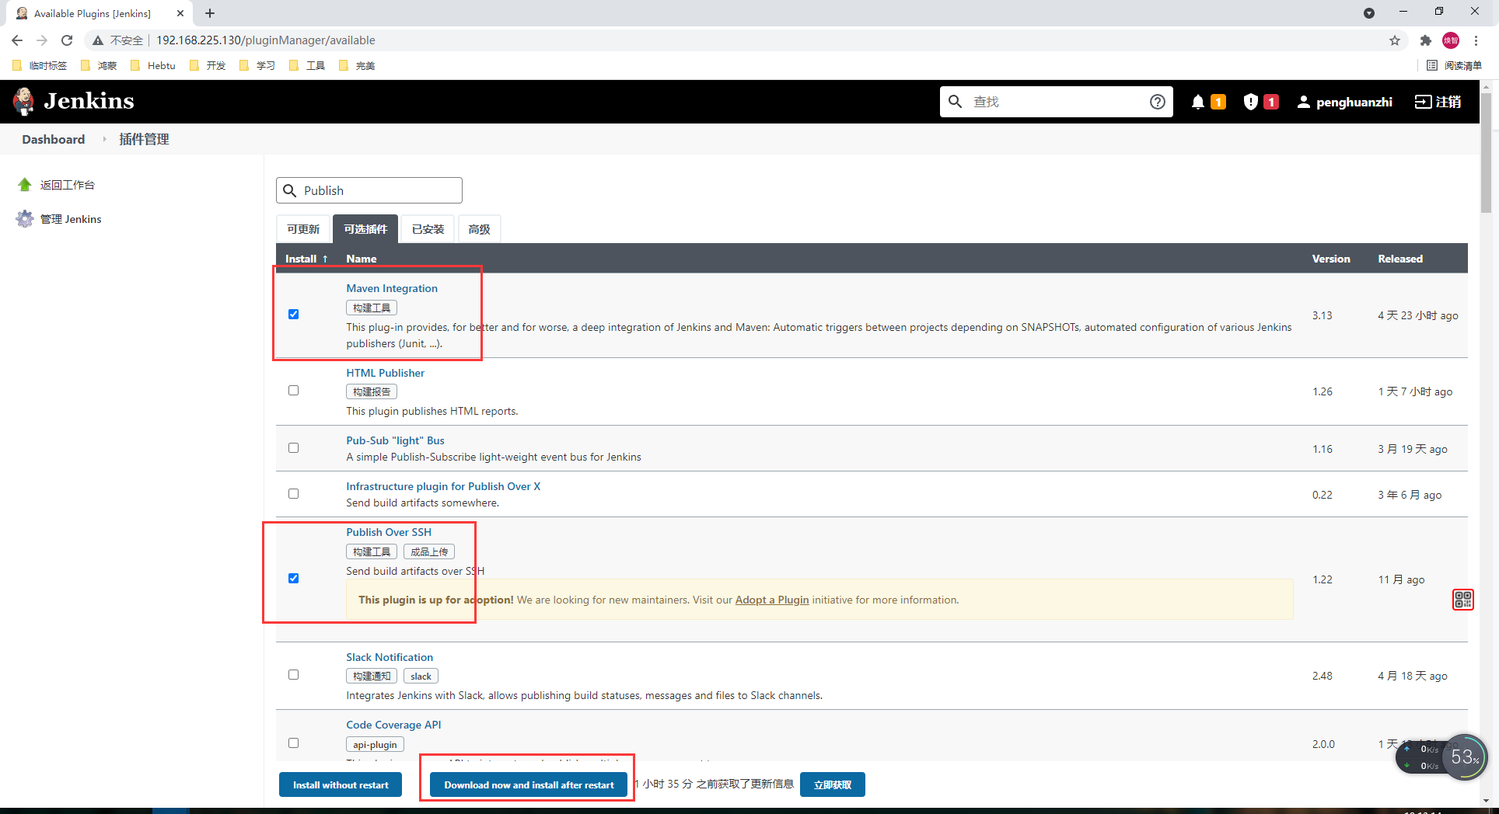
Task: Open the 临时标签 bookmark folder
Action: (40, 66)
